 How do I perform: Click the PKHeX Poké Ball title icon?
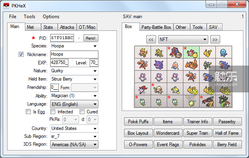point(6,6)
